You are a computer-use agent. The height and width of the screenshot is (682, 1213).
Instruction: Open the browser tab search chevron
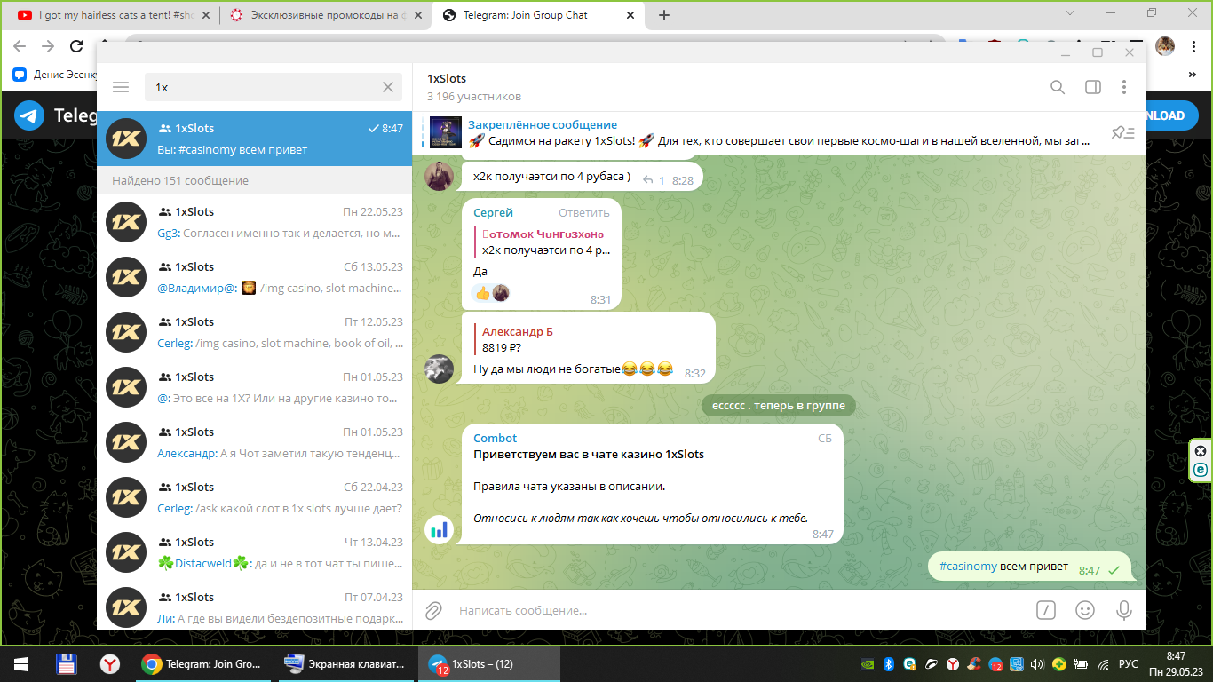pyautogui.click(x=1068, y=13)
